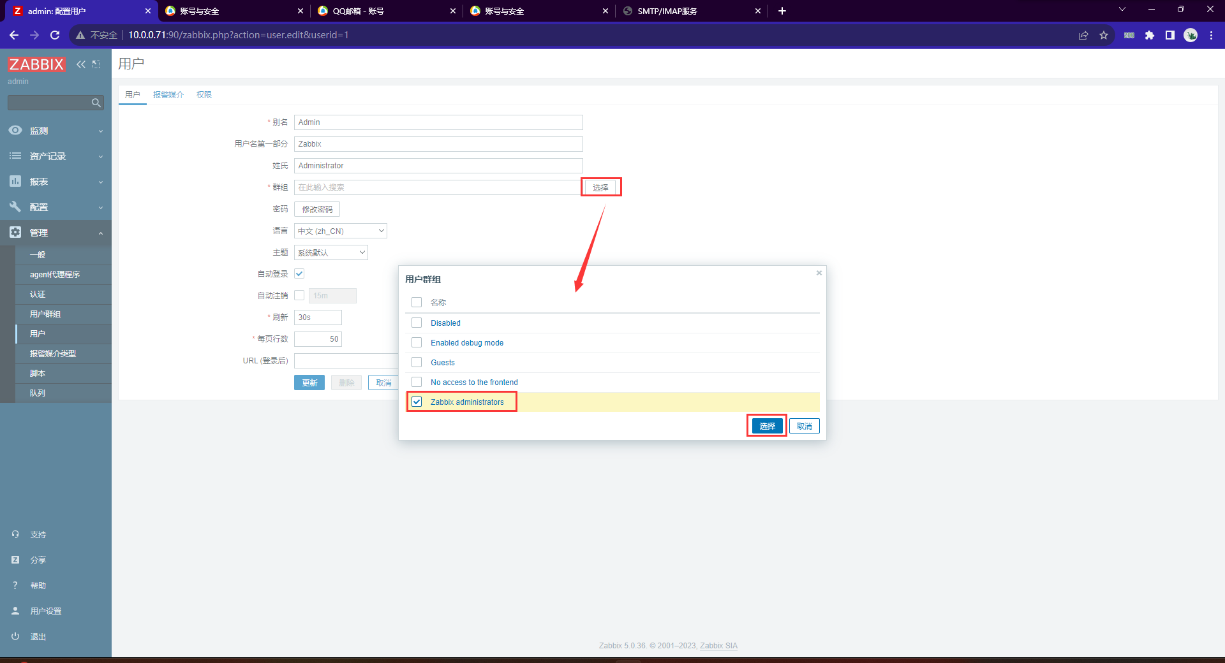Open Chrome three-dot menu
Image resolution: width=1225 pixels, height=663 pixels.
tap(1211, 35)
